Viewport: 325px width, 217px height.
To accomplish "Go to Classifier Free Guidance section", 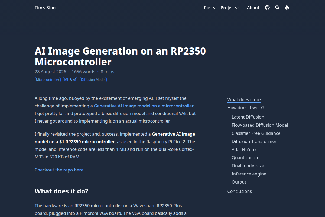I will (x=256, y=133).
